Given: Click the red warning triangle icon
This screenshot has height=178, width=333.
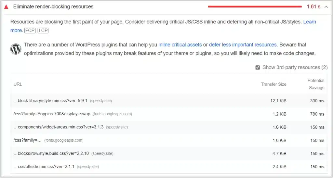Looking at the screenshot, I should [x=6, y=7].
